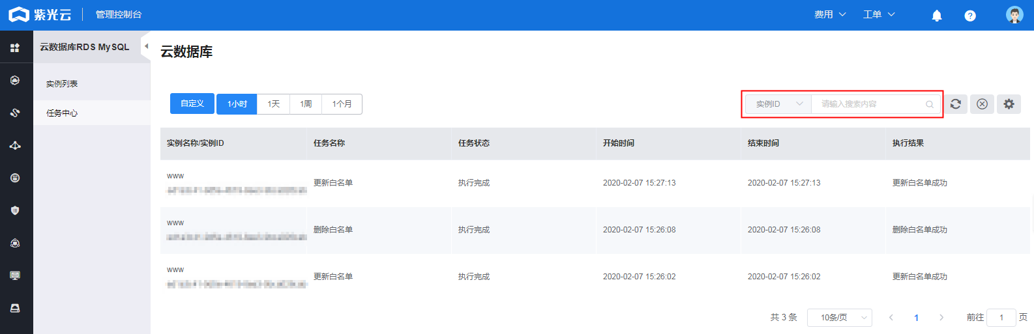Image resolution: width=1034 pixels, height=334 pixels.
Task: Collapse the RDS MySQL side panel arrow
Action: click(146, 46)
